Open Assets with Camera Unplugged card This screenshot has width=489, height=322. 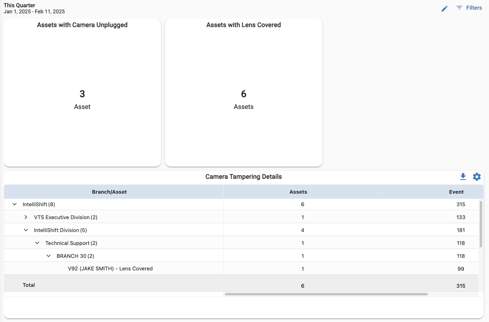[82, 93]
